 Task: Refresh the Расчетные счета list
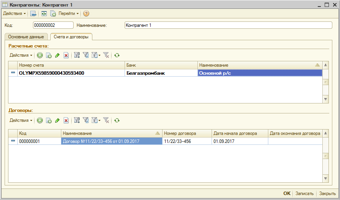coord(117,55)
